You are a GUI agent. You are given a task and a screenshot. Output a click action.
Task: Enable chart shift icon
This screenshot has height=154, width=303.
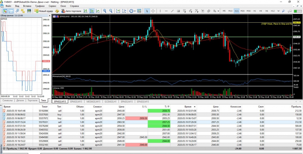tap(124, 11)
